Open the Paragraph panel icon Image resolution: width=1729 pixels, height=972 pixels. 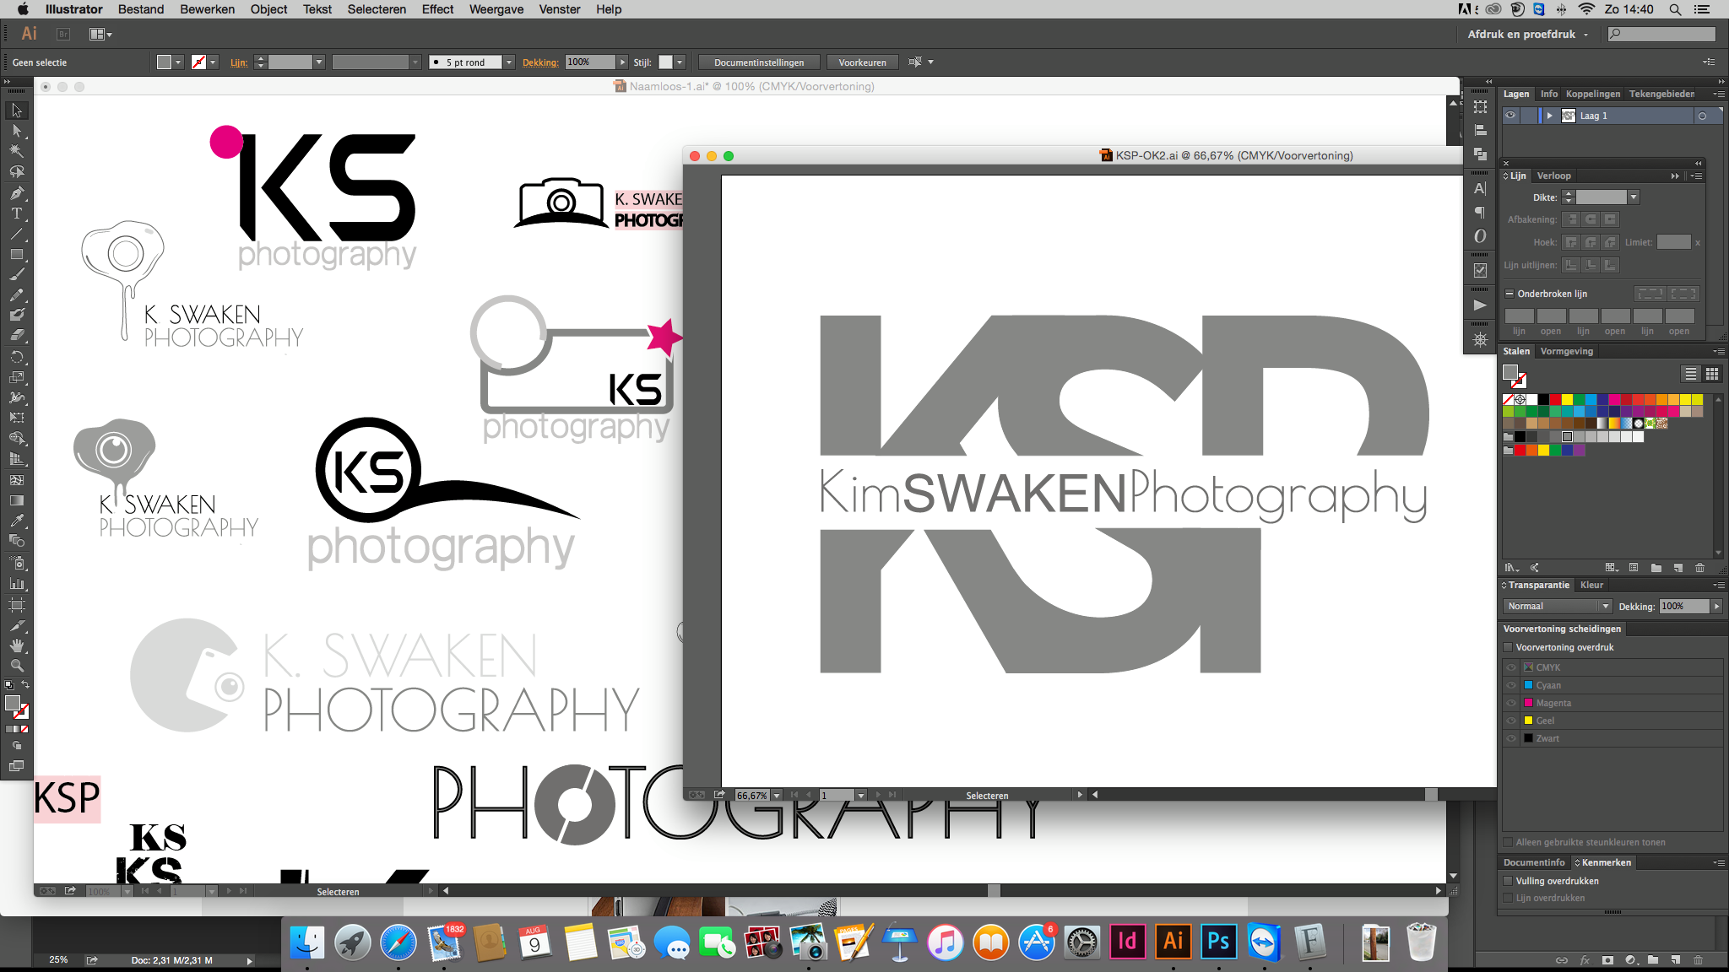pos(1480,213)
